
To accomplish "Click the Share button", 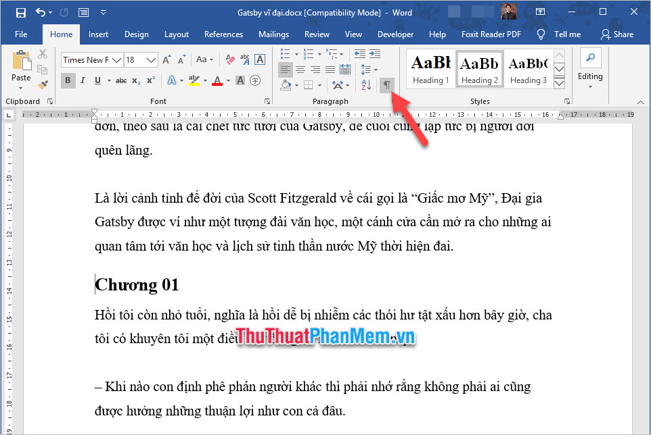I will [x=617, y=34].
